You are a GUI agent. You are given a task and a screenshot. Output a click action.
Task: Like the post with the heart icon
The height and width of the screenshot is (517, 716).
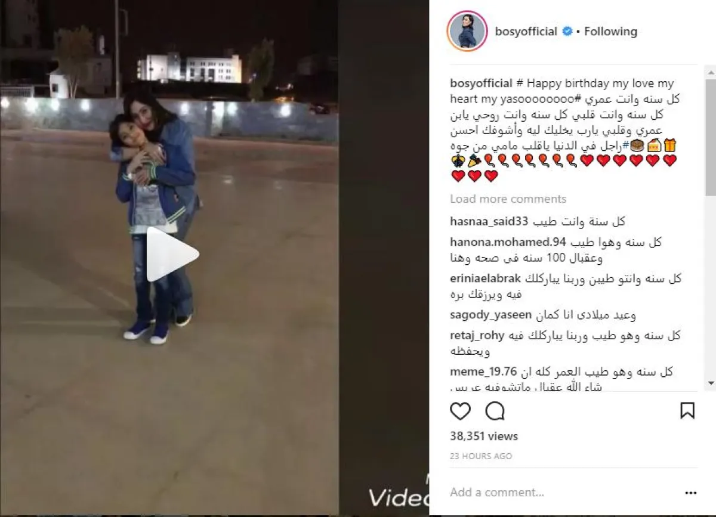[460, 411]
